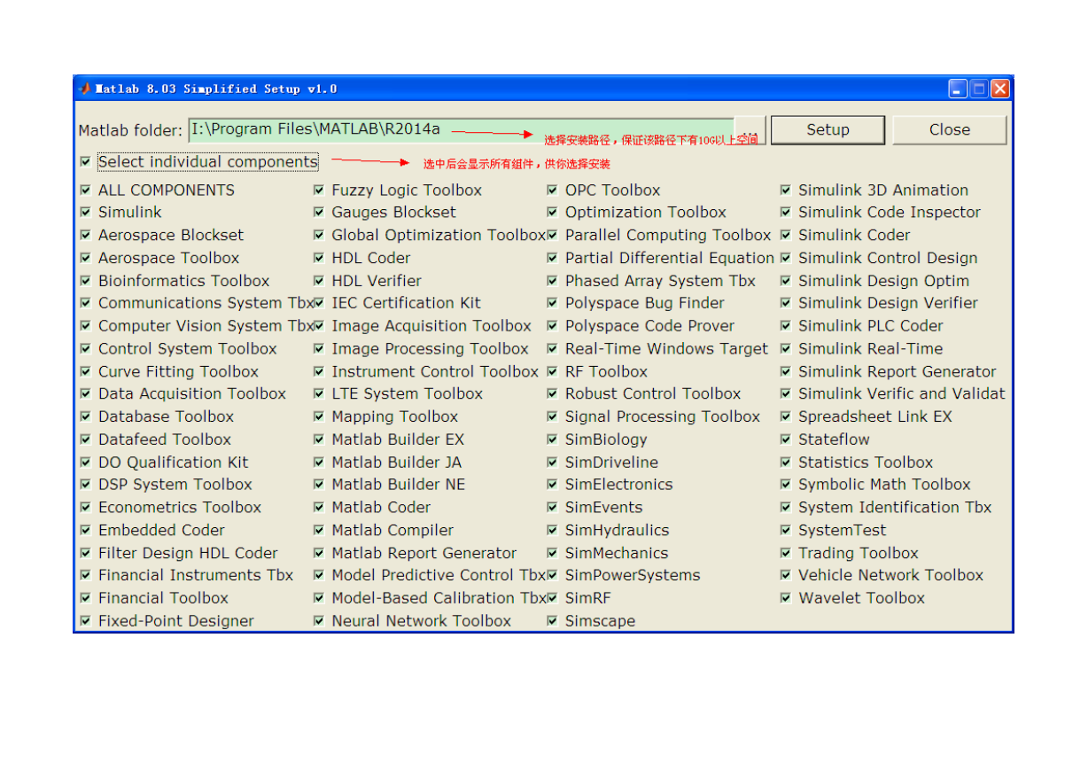Toggle Filter Design HDL Coder
This screenshot has width=1088, height=770.
coord(86,553)
